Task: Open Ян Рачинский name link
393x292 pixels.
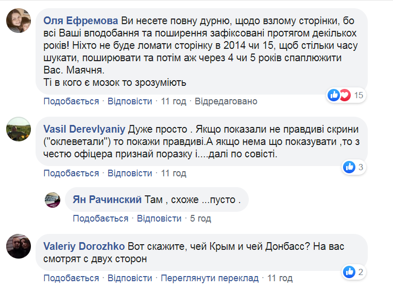Action: coord(107,199)
